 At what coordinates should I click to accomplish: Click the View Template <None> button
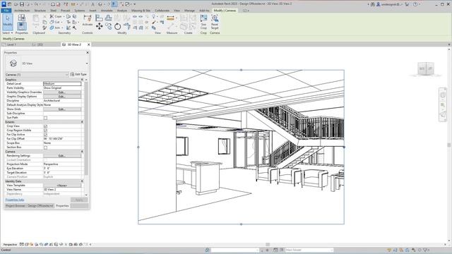(62, 186)
